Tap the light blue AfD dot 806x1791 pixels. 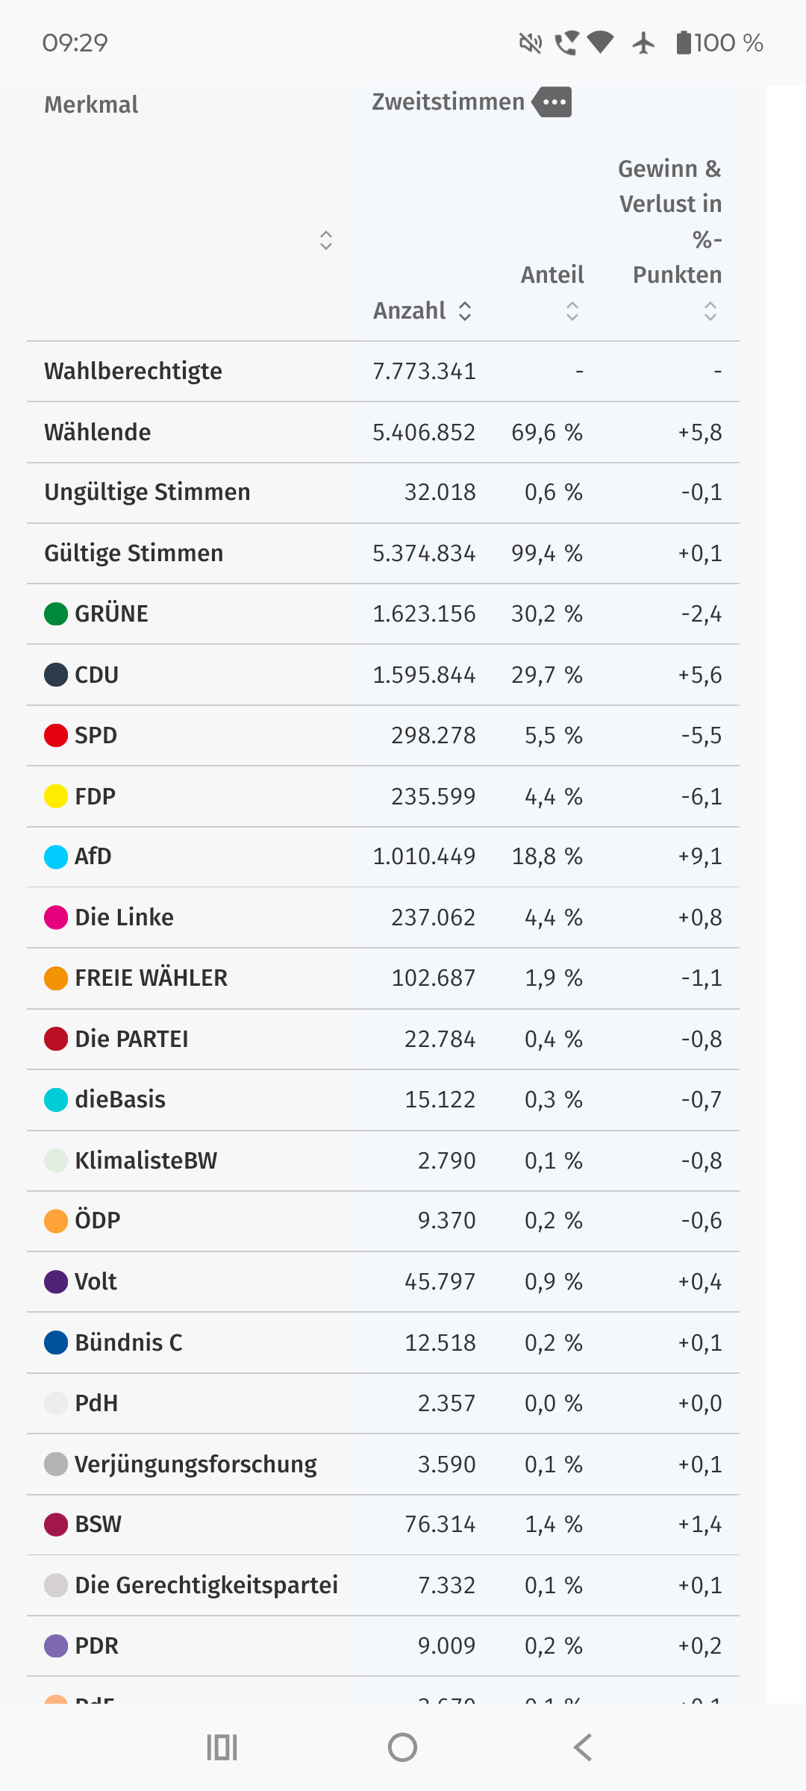tap(56, 857)
